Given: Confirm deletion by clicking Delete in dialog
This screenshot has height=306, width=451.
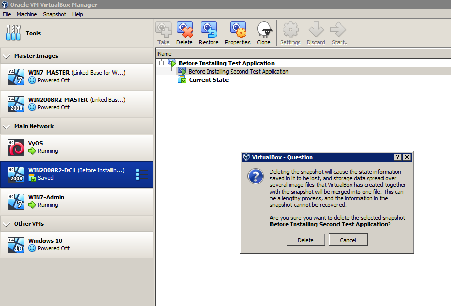Looking at the screenshot, I should (x=306, y=240).
